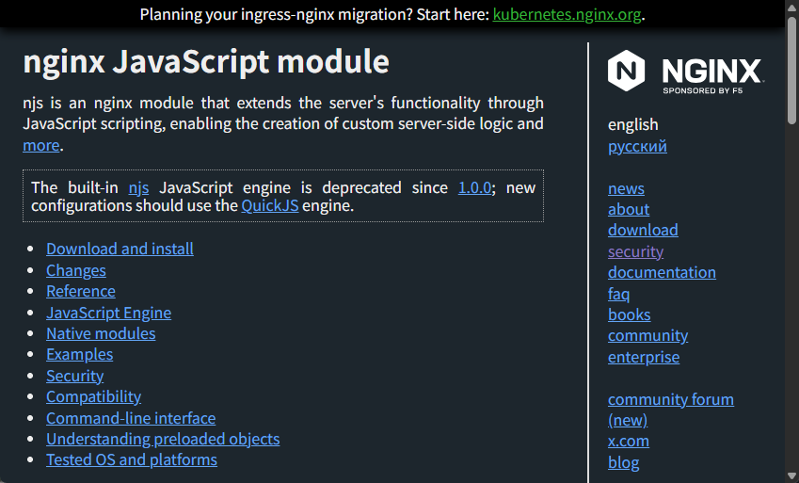Go to Native modules
The width and height of the screenshot is (799, 483).
tap(101, 333)
